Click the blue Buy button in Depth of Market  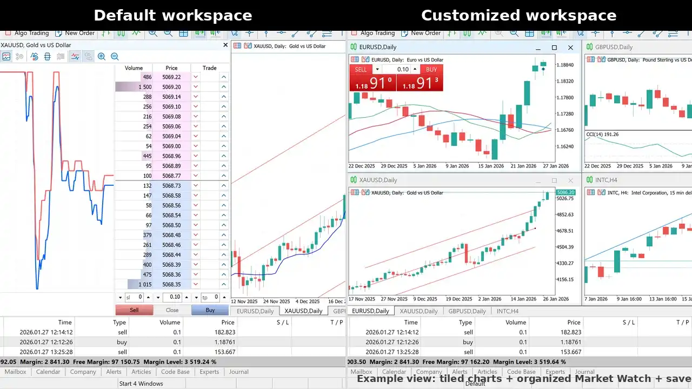click(210, 310)
